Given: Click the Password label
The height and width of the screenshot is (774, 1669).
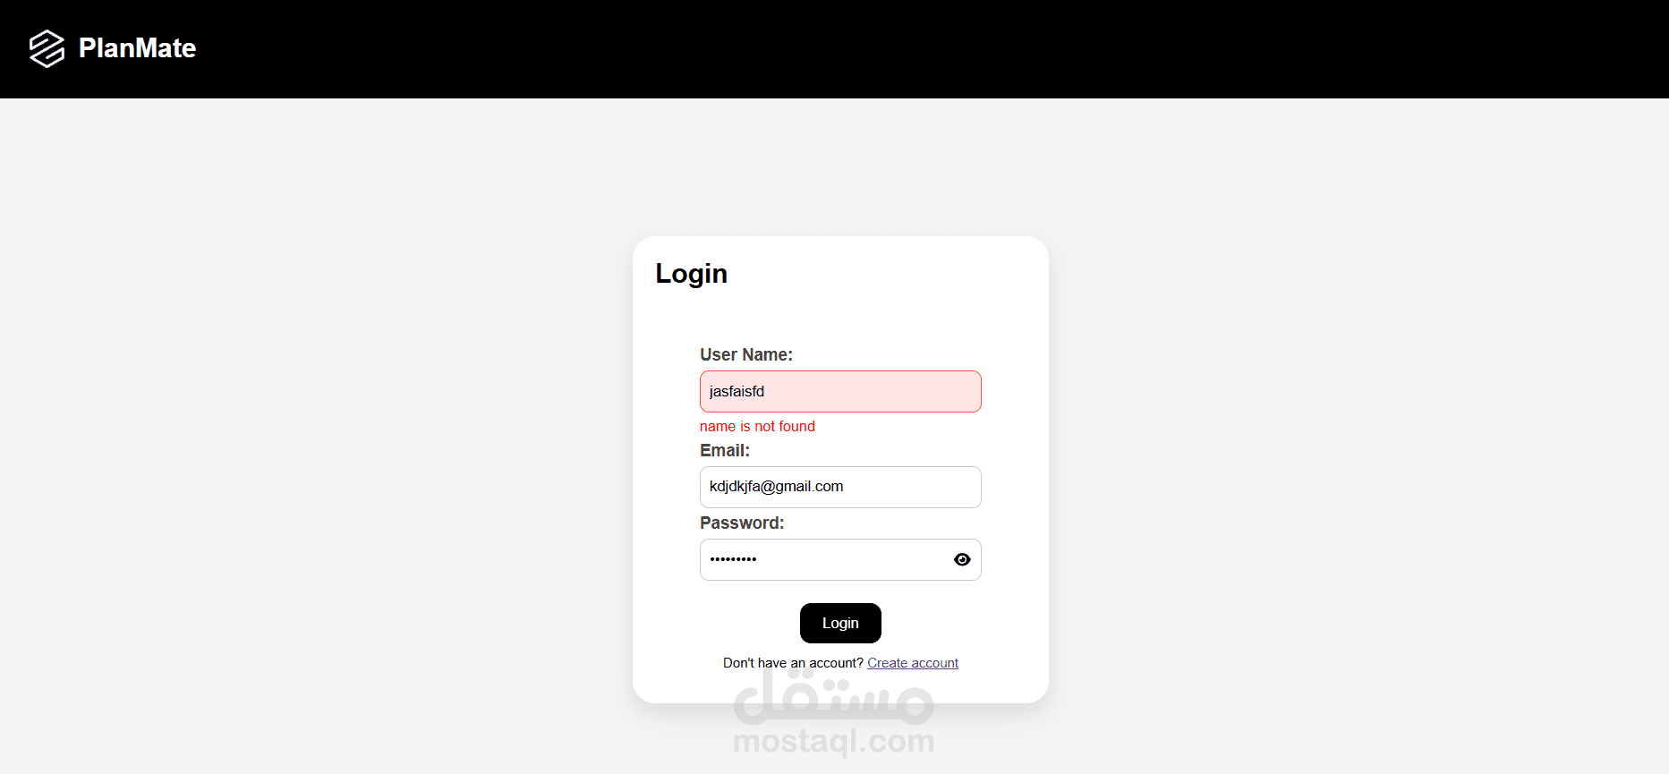Looking at the screenshot, I should pyautogui.click(x=742, y=523).
